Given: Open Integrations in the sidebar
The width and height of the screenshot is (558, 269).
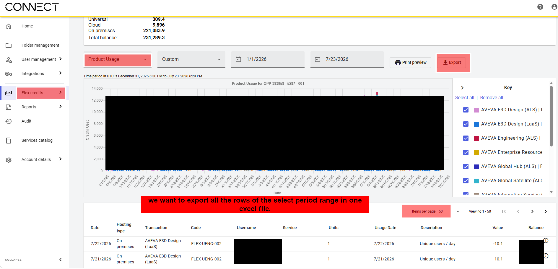Looking at the screenshot, I should tap(33, 74).
